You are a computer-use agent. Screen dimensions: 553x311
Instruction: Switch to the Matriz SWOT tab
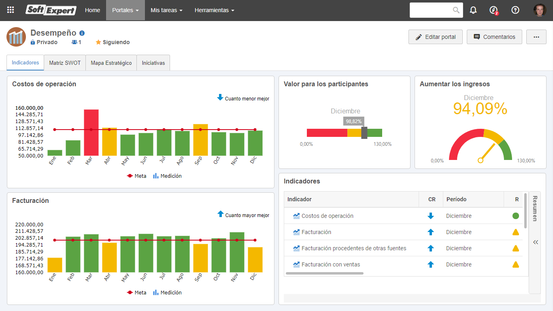(65, 63)
